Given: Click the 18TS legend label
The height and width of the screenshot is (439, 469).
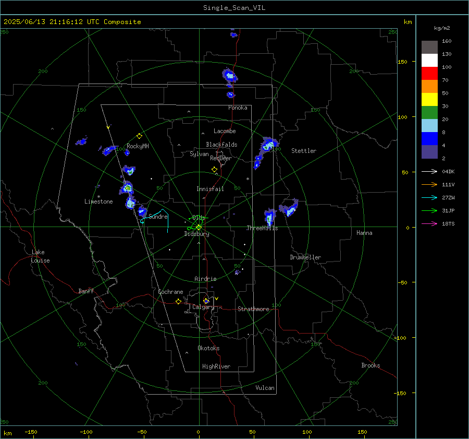Looking at the screenshot, I should (x=448, y=224).
